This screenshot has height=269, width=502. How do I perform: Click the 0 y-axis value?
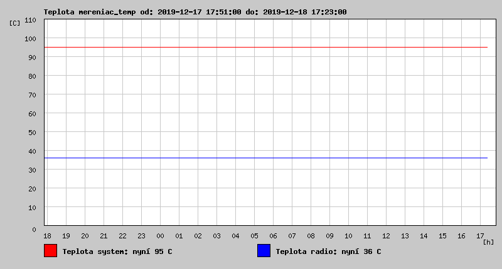(35, 230)
